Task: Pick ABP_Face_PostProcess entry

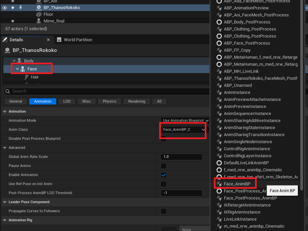Action: 247,43
